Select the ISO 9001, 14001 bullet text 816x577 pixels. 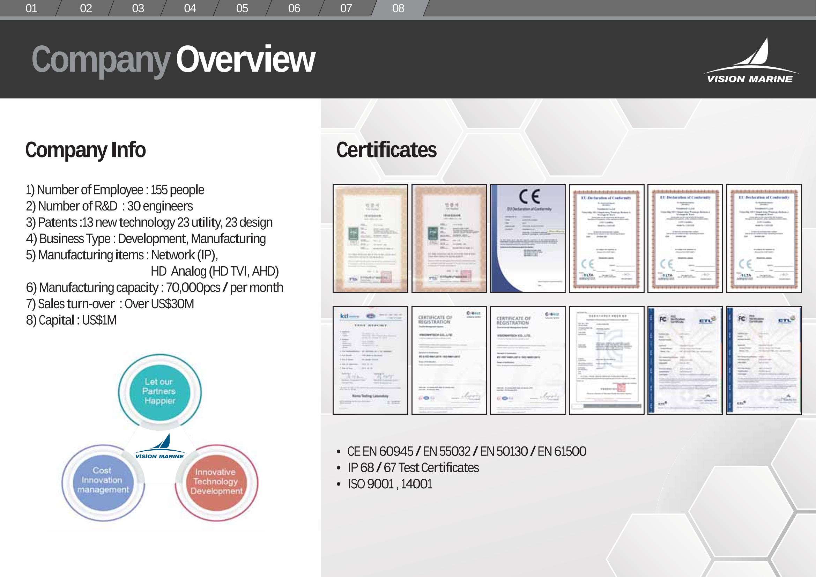(390, 484)
